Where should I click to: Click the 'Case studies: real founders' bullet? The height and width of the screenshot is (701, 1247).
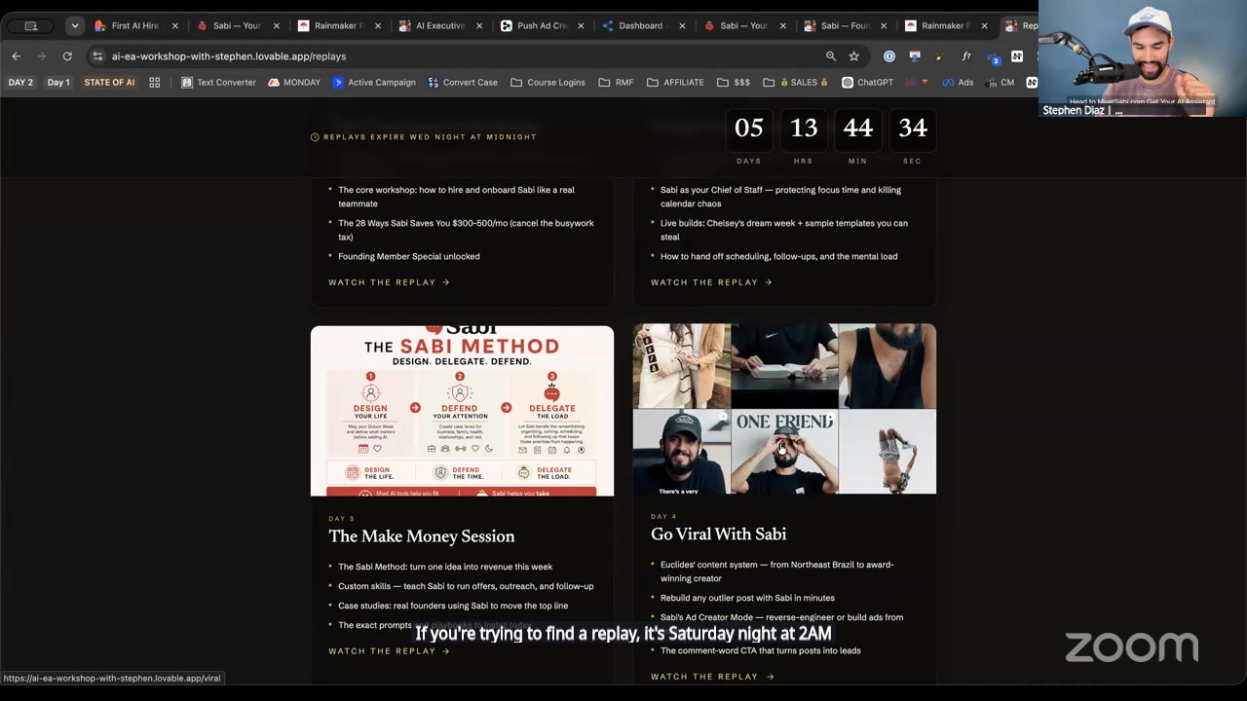coord(453,606)
